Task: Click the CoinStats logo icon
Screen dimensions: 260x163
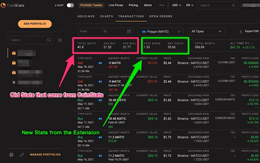Action: (x=3, y=5)
